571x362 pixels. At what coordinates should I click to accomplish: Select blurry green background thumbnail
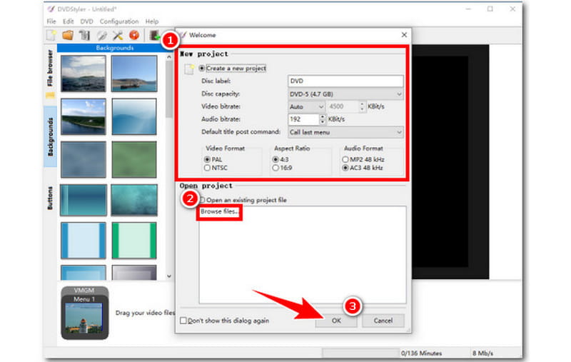click(134, 159)
